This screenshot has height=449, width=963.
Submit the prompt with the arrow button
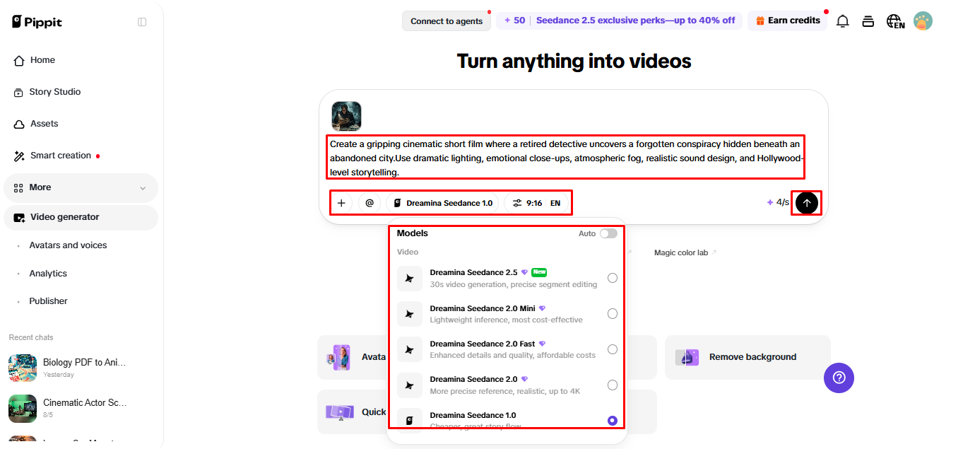(807, 203)
